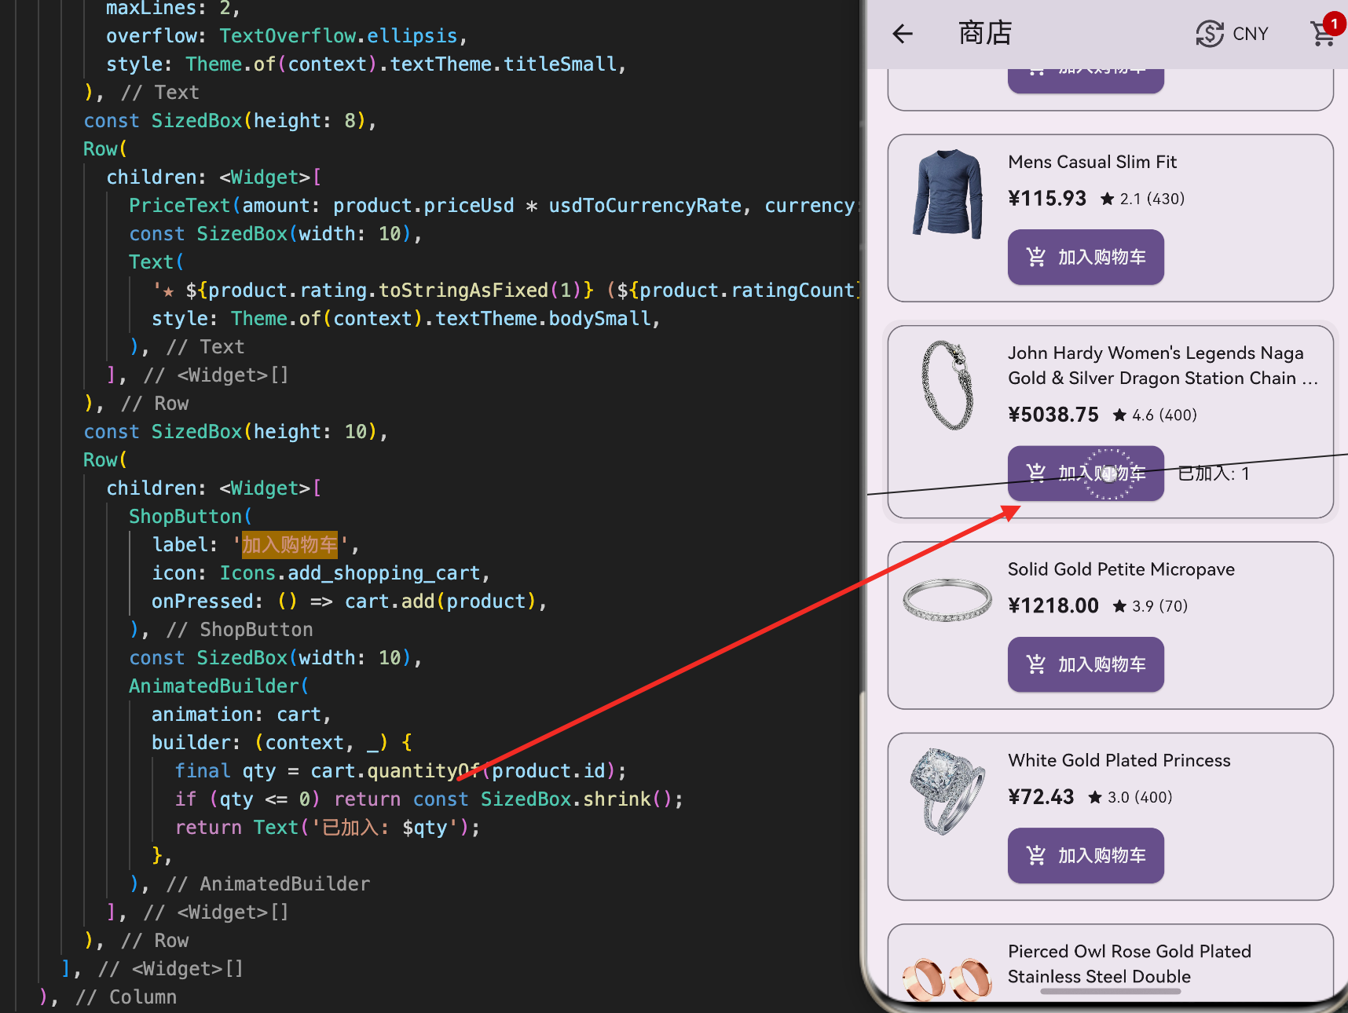Open the shopping cart with the red badge

tap(1325, 32)
